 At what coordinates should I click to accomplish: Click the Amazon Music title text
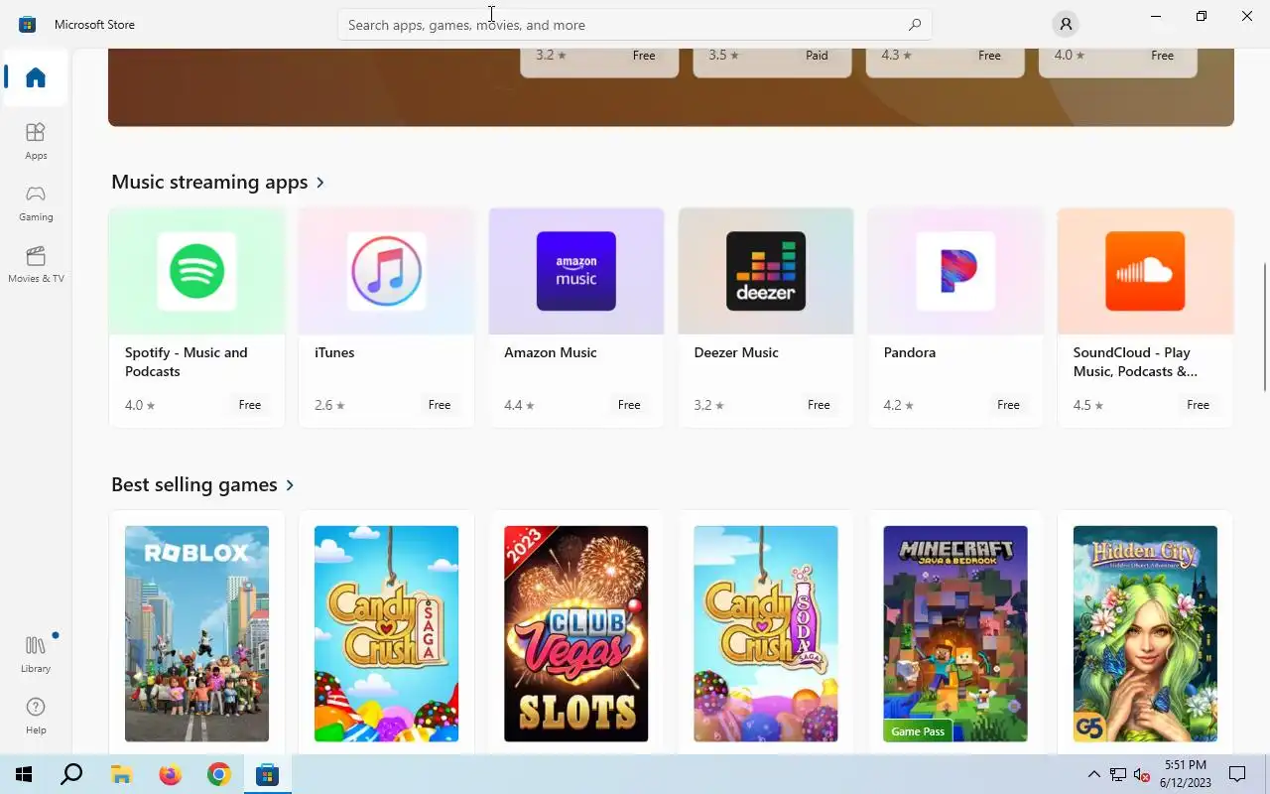[x=550, y=352]
